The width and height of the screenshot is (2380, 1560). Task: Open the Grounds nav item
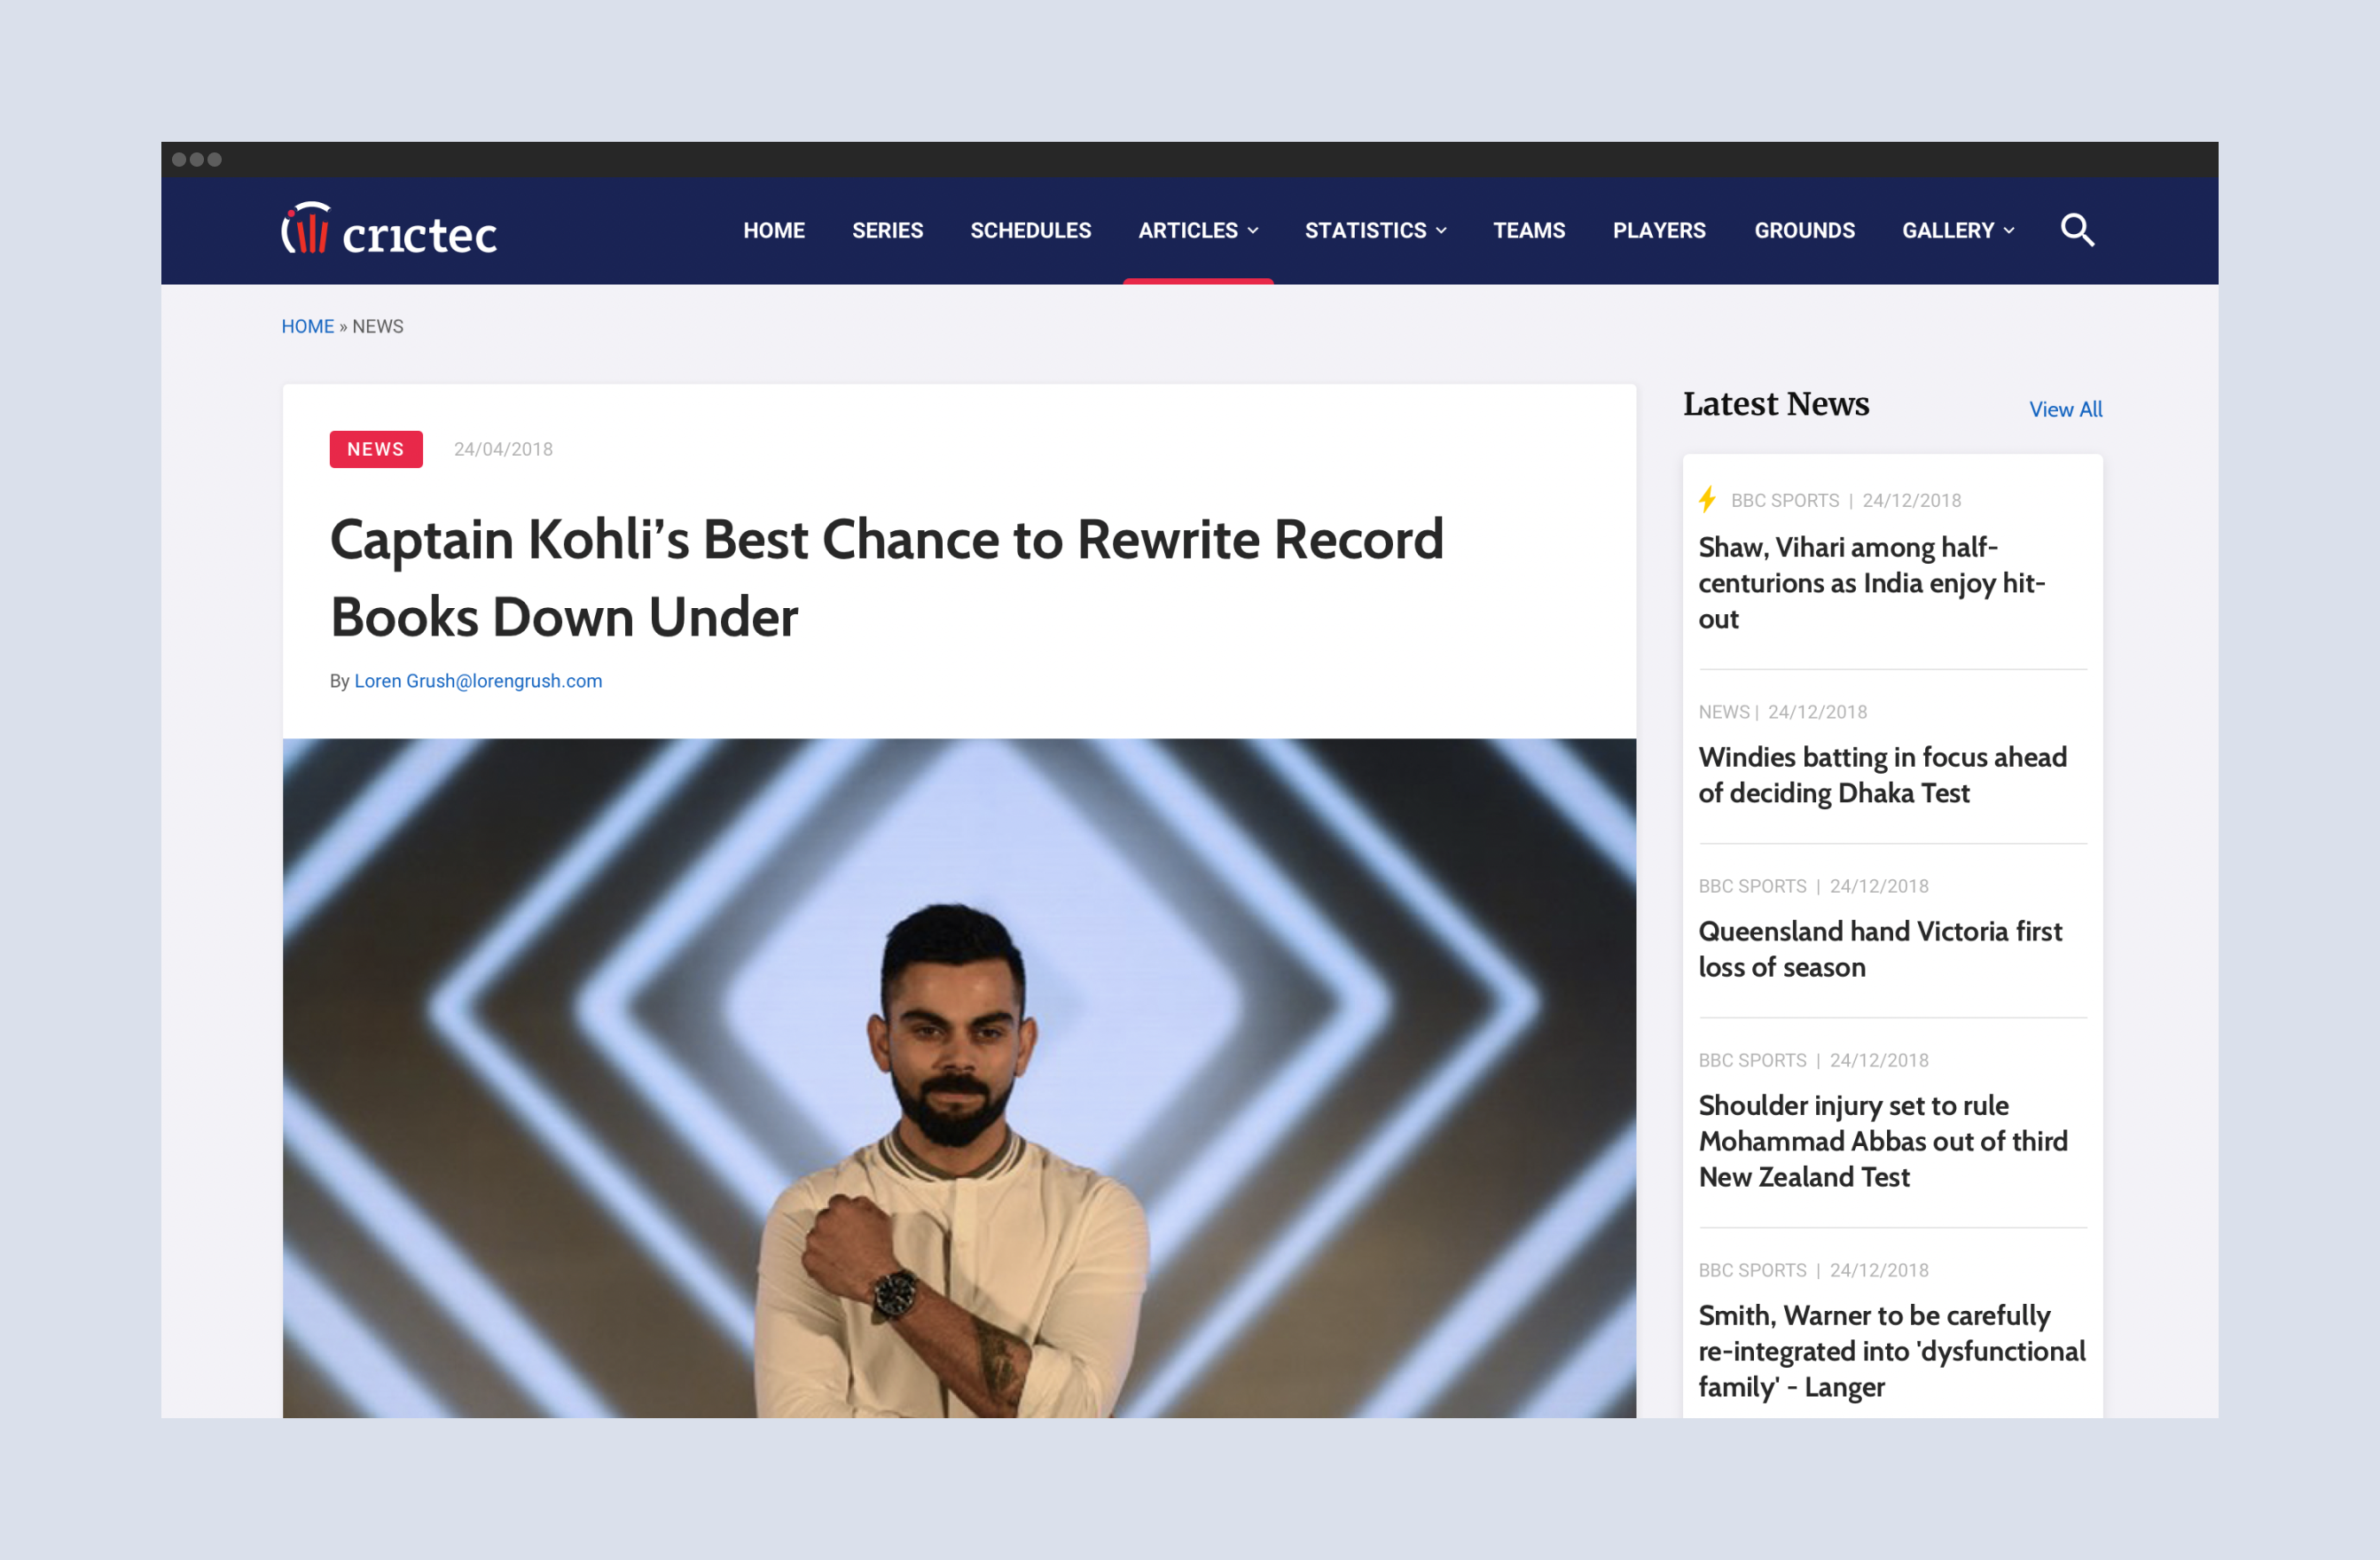point(1804,230)
